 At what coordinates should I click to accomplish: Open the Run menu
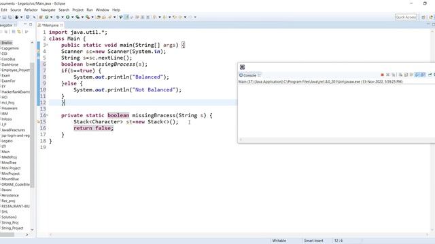(x=90, y=9)
